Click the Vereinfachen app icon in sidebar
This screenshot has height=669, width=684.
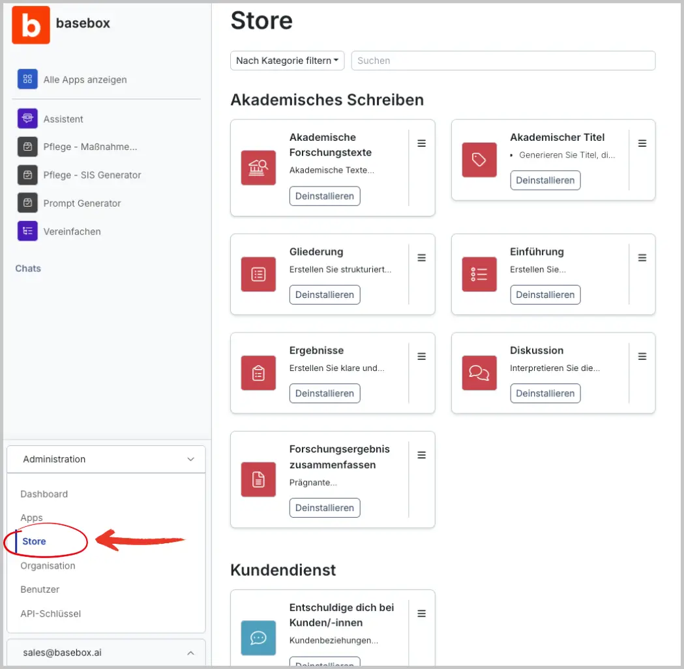27,231
